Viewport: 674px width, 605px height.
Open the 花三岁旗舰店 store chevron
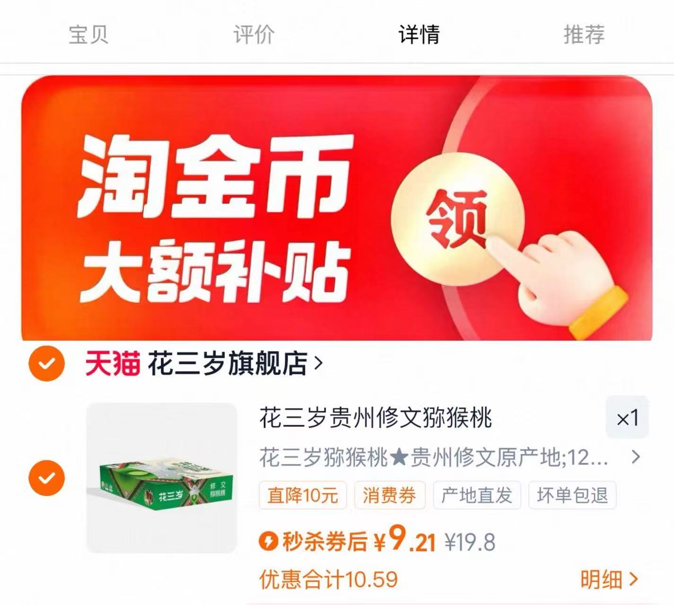(x=318, y=363)
